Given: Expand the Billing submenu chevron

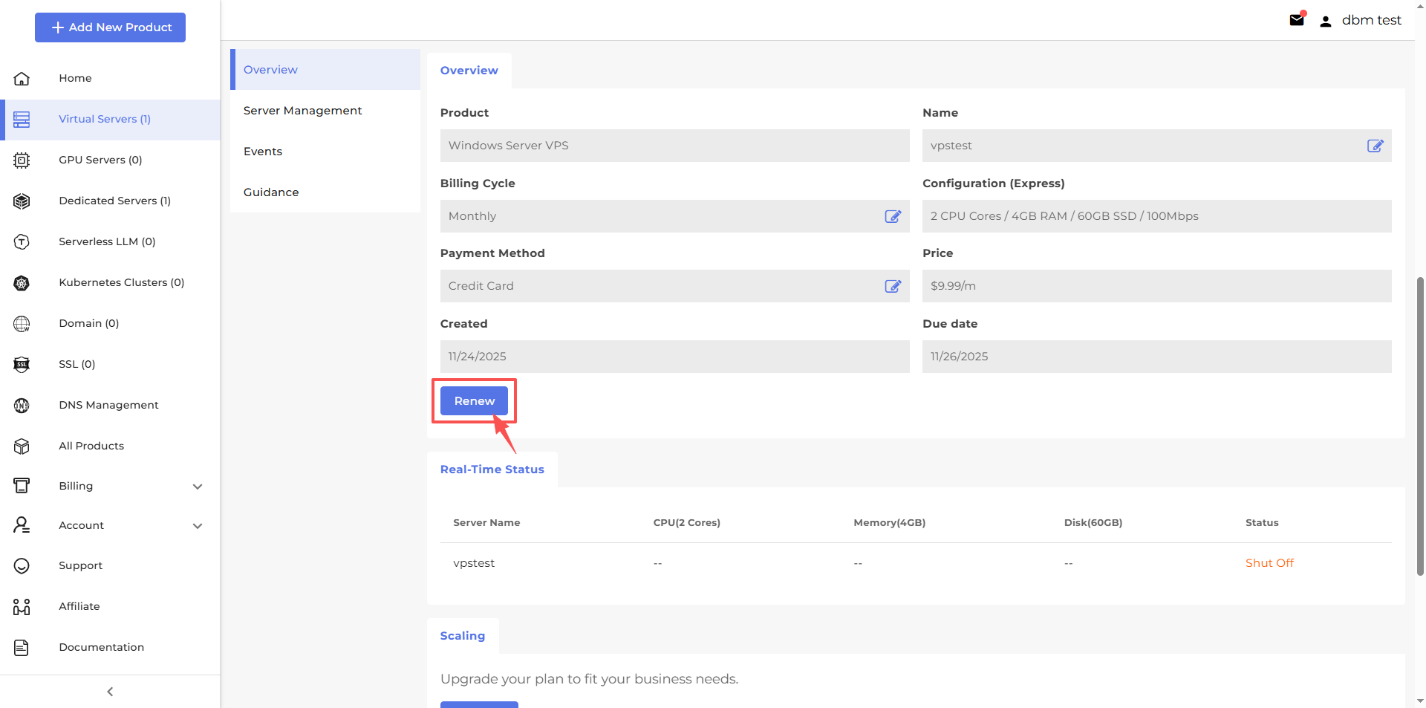Looking at the screenshot, I should tap(198, 487).
